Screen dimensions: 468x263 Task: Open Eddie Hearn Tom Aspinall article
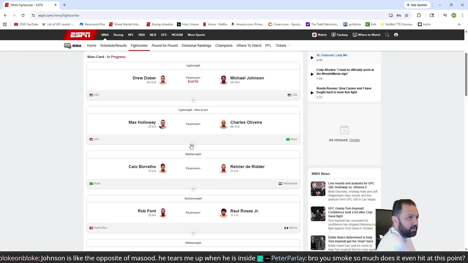point(351,239)
